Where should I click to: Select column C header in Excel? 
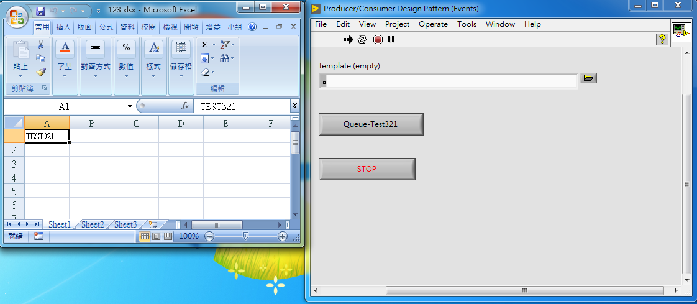[136, 123]
